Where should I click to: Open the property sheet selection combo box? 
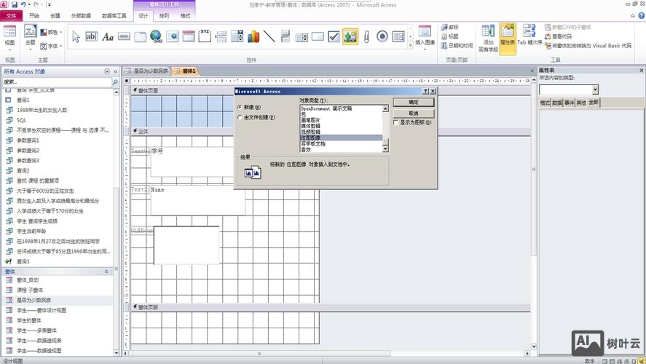569,90
